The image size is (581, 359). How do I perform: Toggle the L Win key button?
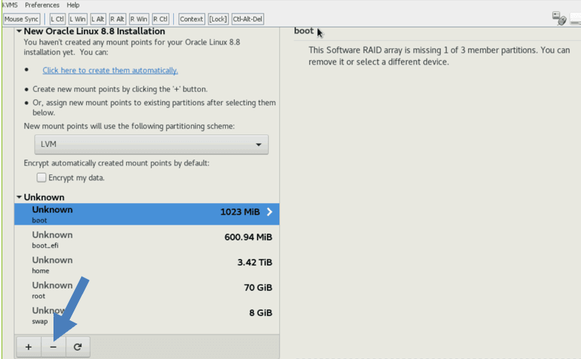[78, 19]
